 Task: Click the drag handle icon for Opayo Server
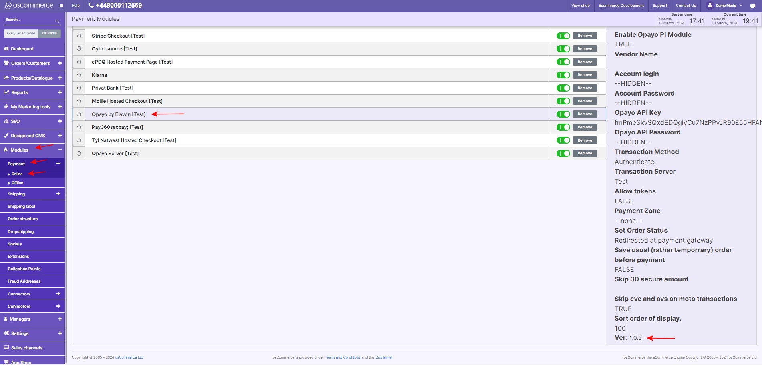point(79,154)
